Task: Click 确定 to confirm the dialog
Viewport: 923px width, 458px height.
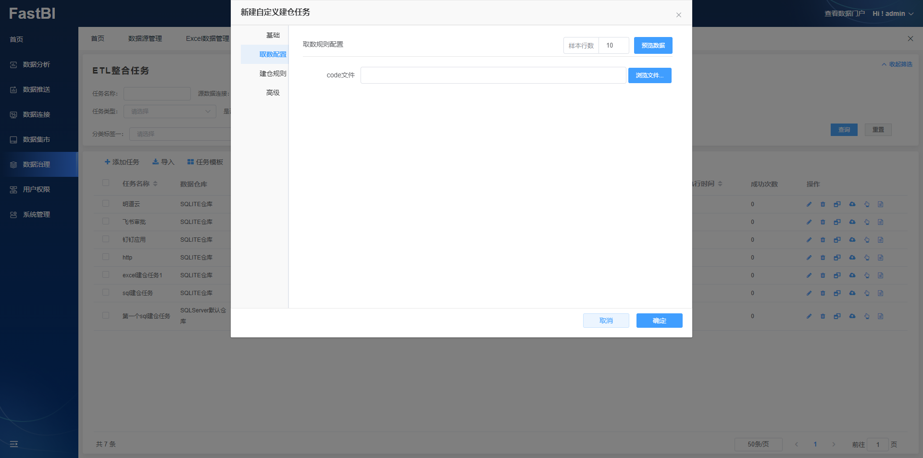Action: click(x=659, y=321)
